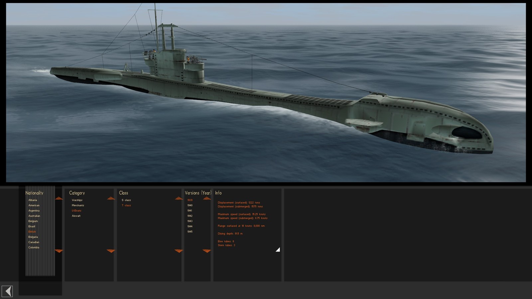Click Class list up arrow
The image size is (532, 299).
[179, 198]
